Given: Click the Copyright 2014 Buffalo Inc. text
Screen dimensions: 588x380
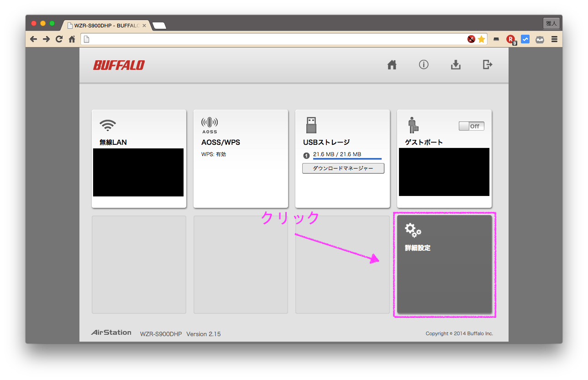Looking at the screenshot, I should click(459, 333).
